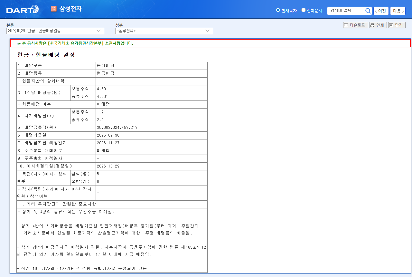Go to previous result with 이전
412x277 pixels.
pyautogui.click(x=381, y=11)
